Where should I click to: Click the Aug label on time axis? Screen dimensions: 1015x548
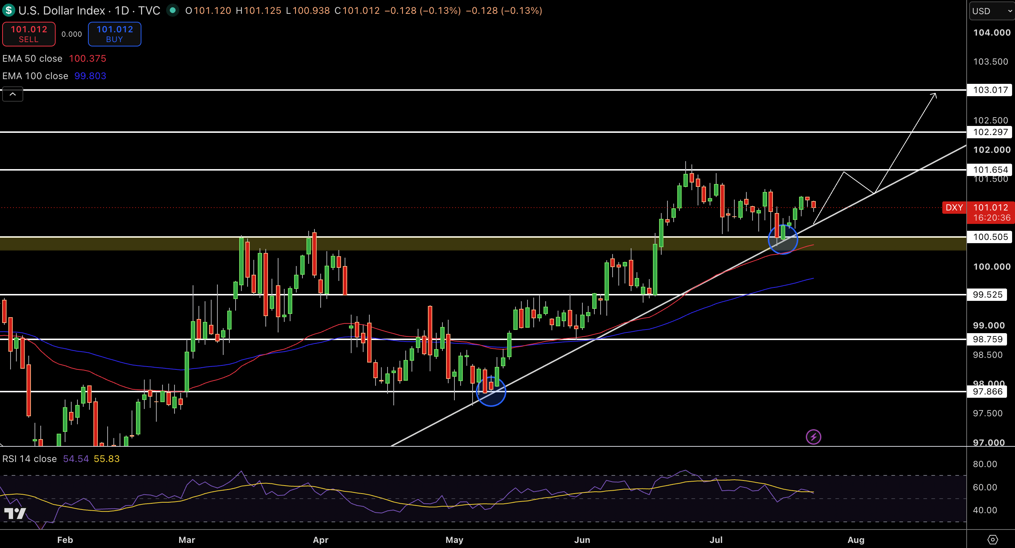(856, 540)
